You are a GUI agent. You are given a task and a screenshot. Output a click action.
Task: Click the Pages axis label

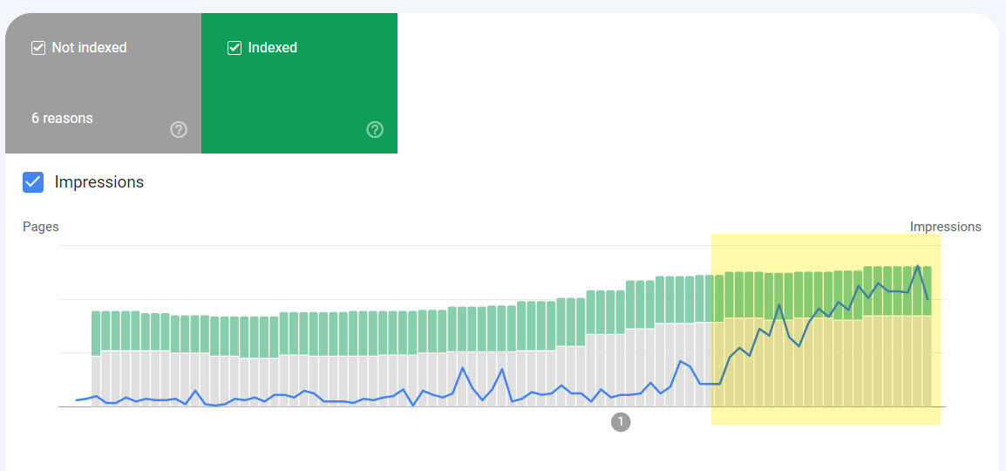(x=41, y=227)
